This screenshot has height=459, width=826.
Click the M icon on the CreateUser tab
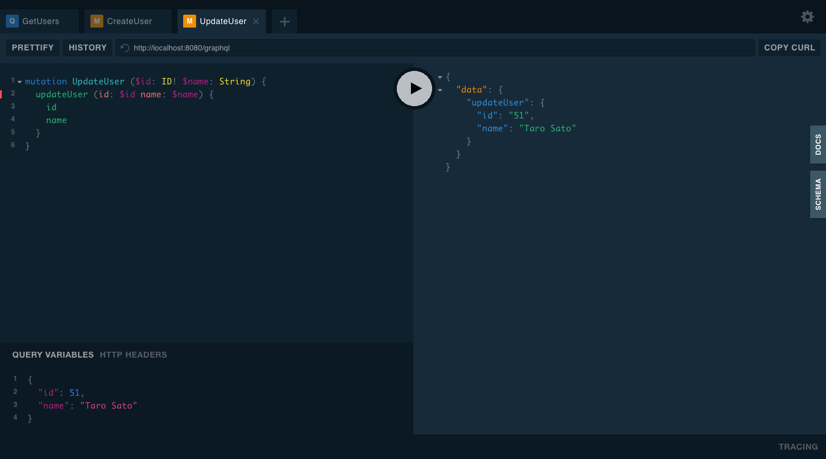pyautogui.click(x=96, y=21)
